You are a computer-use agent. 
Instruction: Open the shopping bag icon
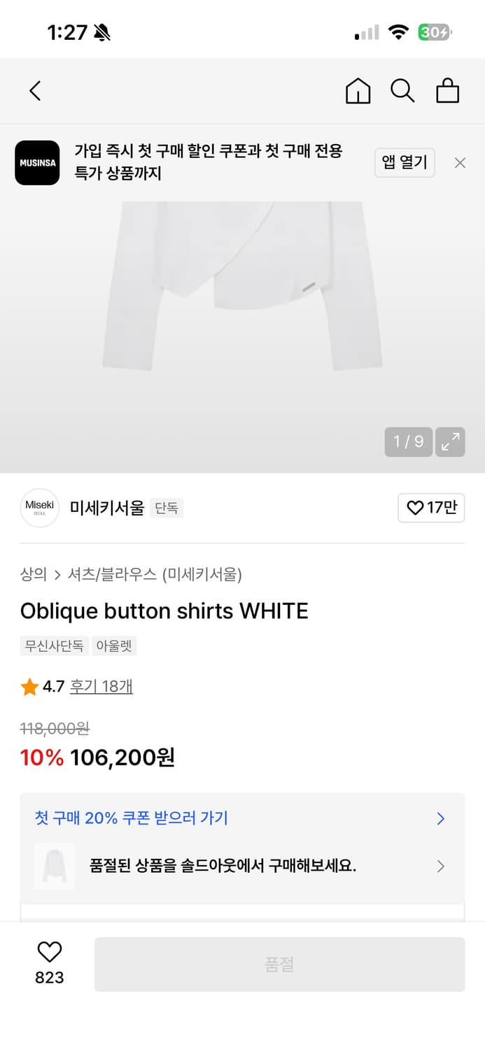click(447, 91)
